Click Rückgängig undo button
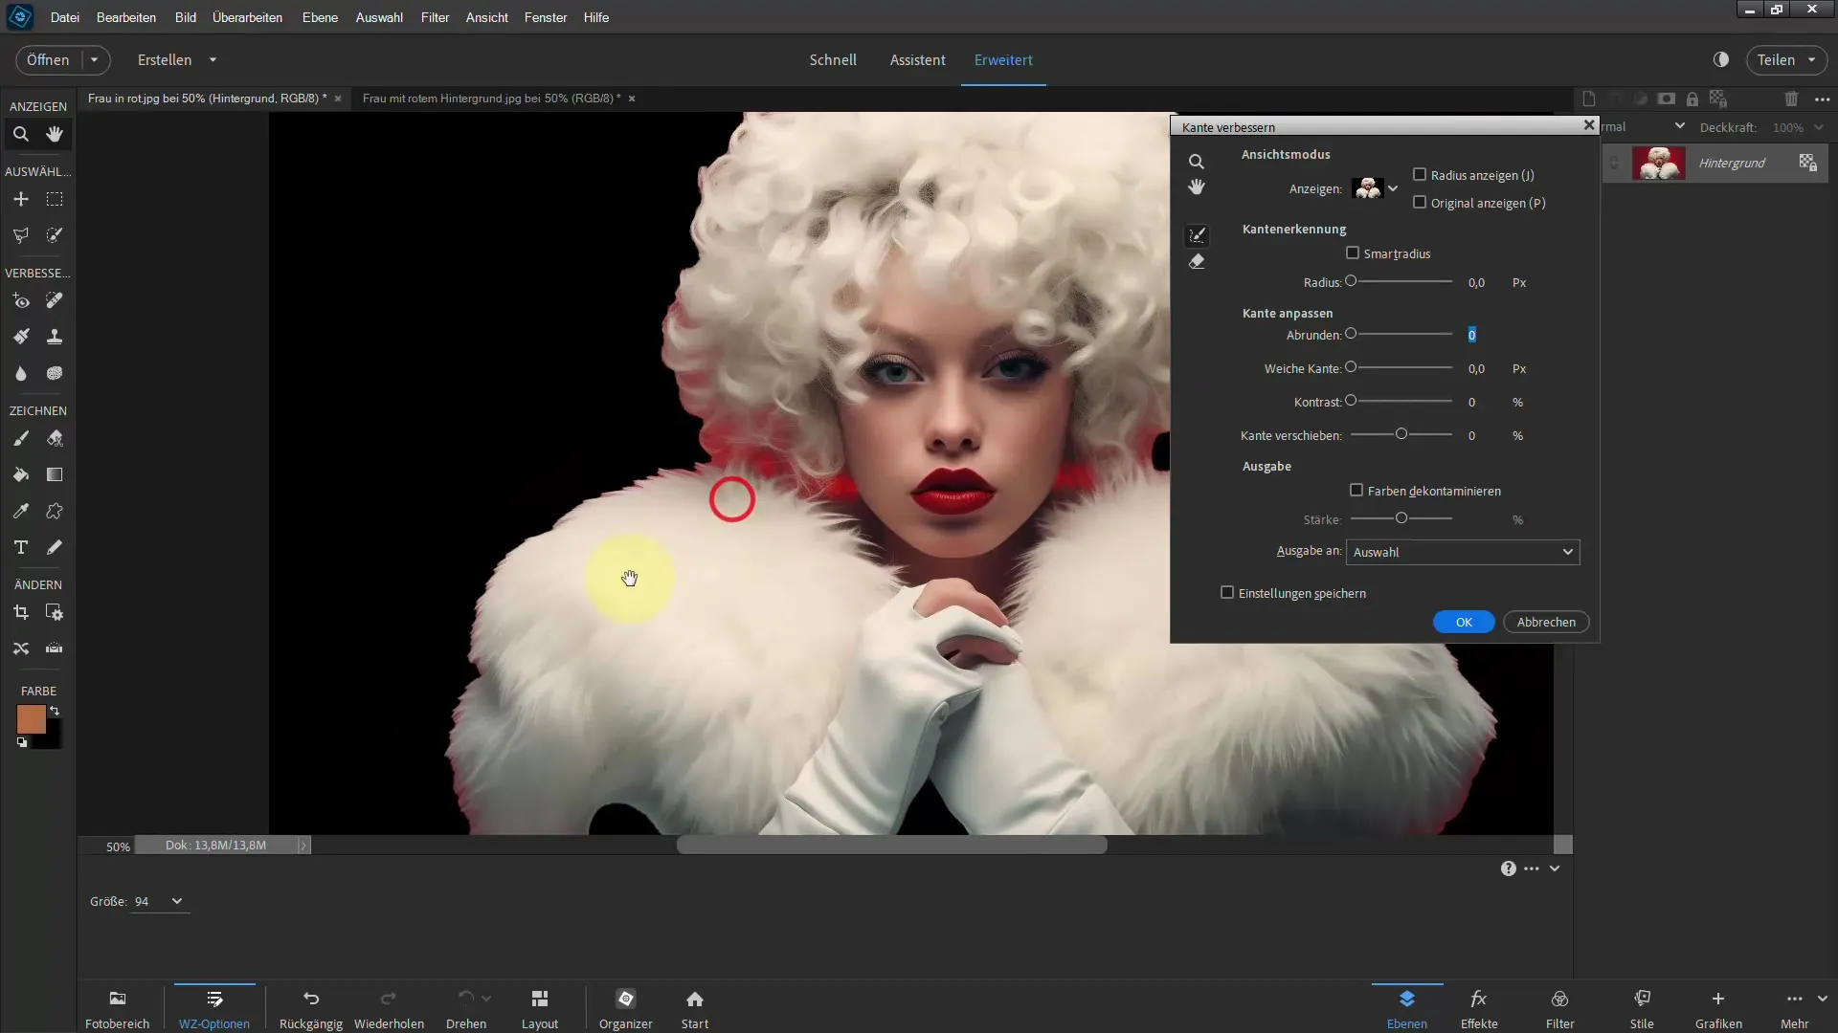 pos(311,1009)
